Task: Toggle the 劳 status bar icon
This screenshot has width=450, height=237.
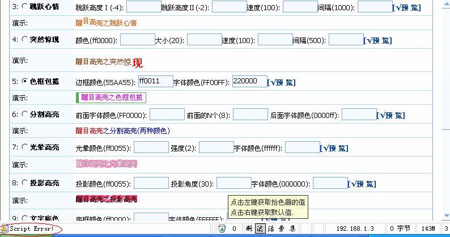Action: click(x=282, y=228)
